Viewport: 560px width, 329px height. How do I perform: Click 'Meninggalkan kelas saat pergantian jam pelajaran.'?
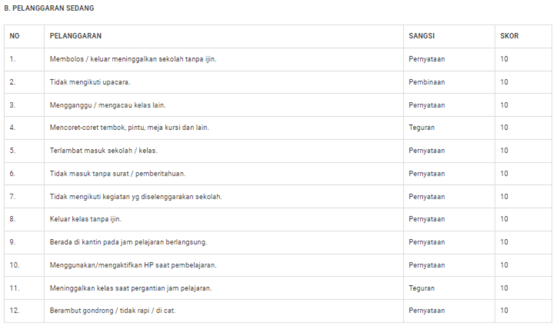(x=130, y=288)
